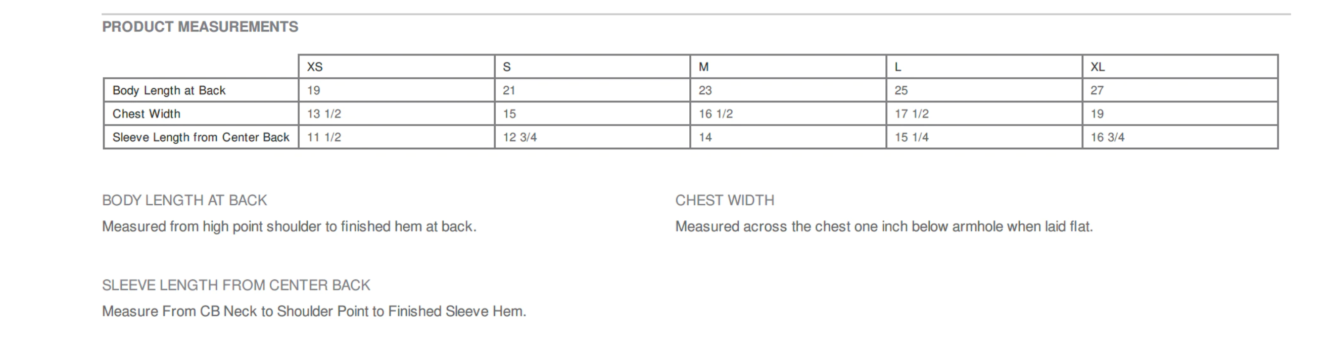Screen dimensions: 1331x353
Task: Select the XS column header
Action: (x=396, y=67)
